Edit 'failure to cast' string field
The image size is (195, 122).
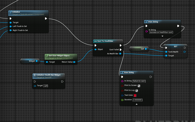click(139, 81)
